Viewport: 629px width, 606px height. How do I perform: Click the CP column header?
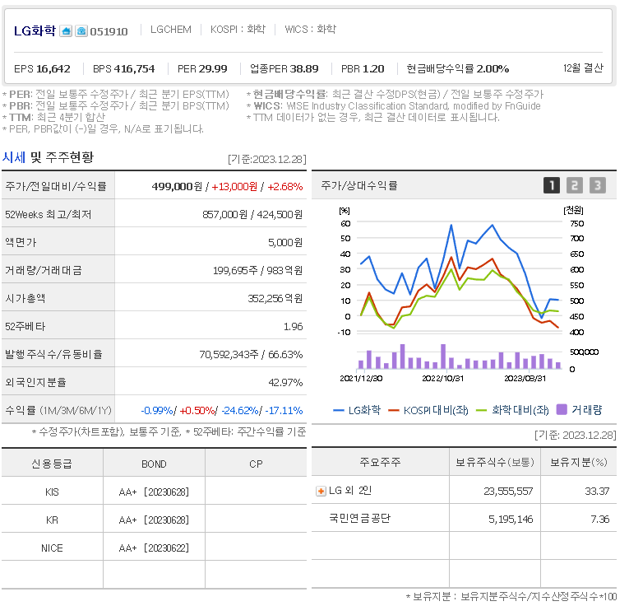pyautogui.click(x=256, y=464)
